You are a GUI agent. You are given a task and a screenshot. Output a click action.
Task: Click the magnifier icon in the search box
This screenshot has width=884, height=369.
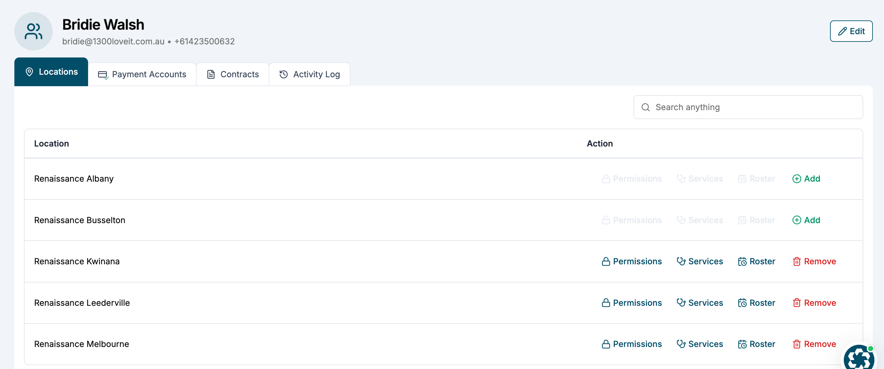pos(645,108)
